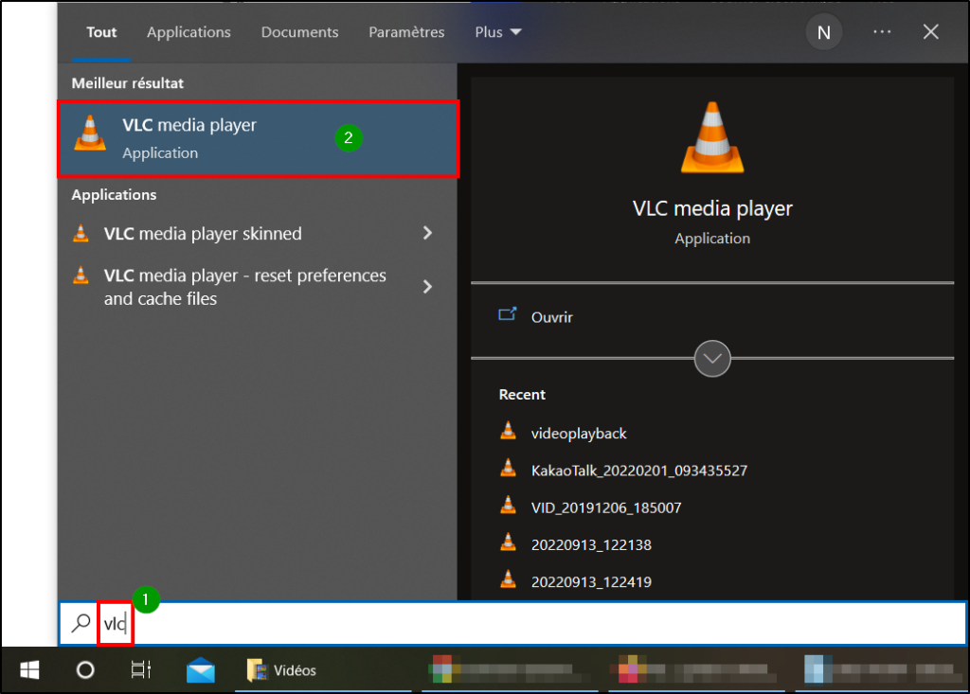Open recent file 20220913_122419
This screenshot has height=694, width=970.
[x=591, y=582]
